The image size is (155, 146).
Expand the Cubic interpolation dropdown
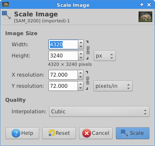tap(99, 112)
